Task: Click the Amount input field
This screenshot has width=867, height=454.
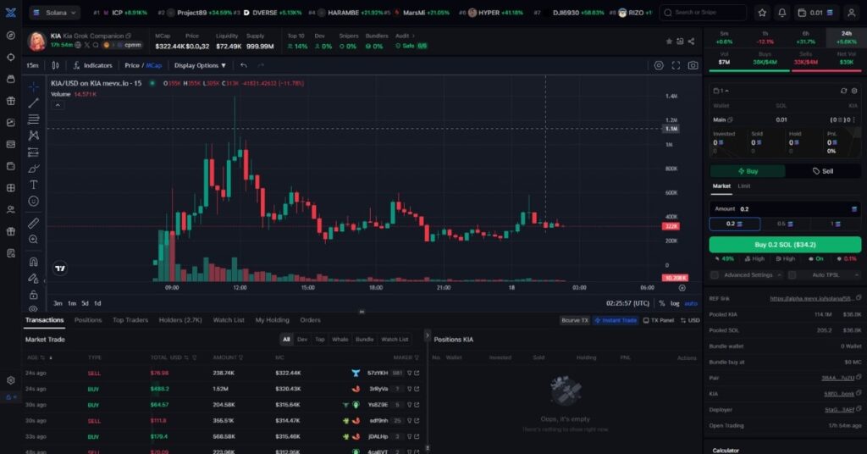Action: pos(785,209)
